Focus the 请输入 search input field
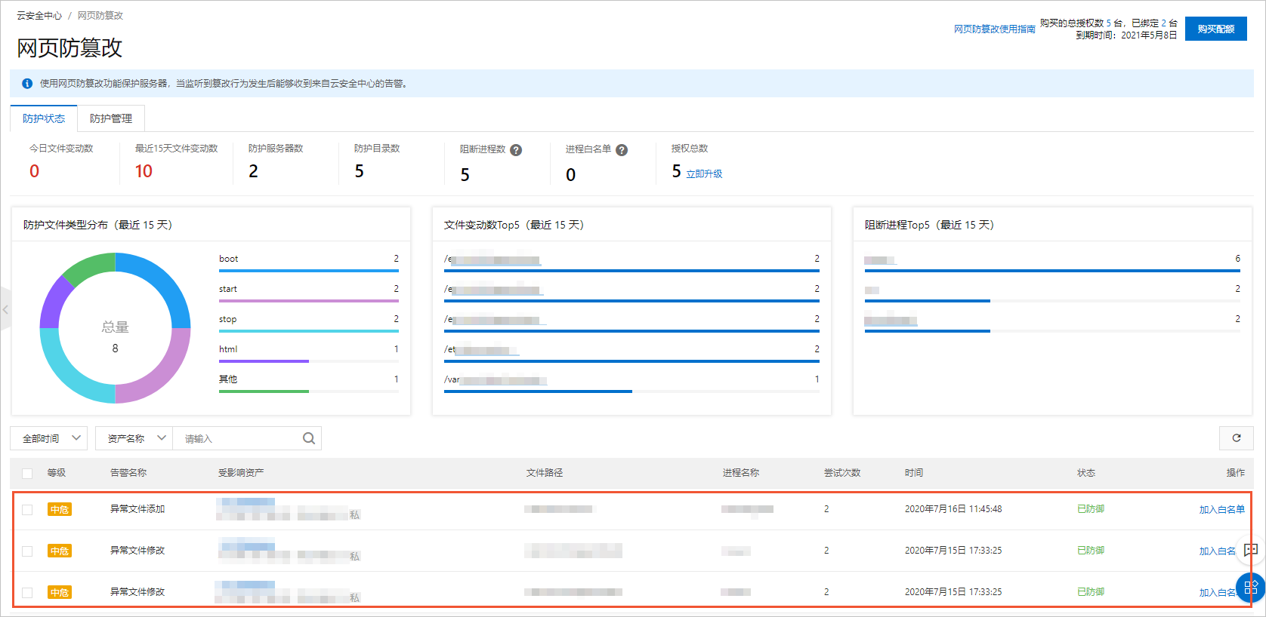The width and height of the screenshot is (1266, 617). 238,438
